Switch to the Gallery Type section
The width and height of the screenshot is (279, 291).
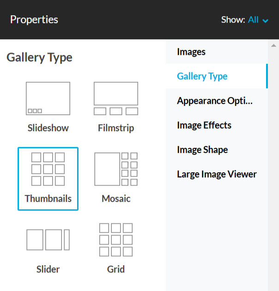click(217, 76)
